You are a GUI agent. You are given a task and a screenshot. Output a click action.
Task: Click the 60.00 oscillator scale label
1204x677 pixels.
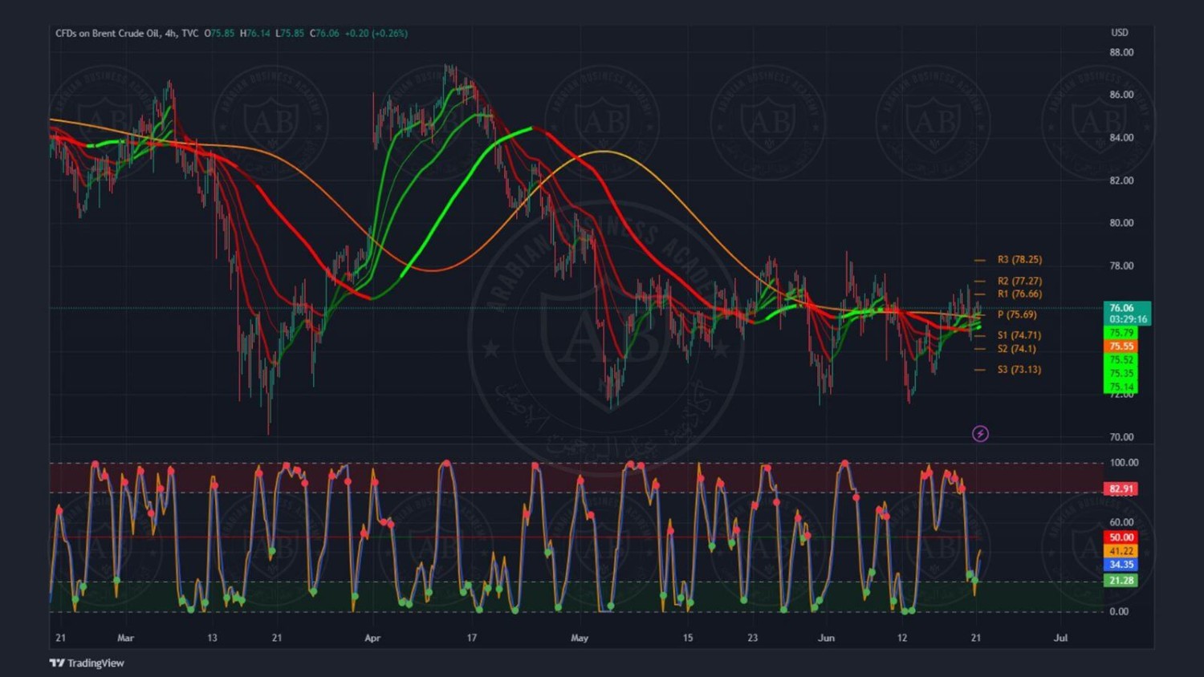coord(1121,522)
